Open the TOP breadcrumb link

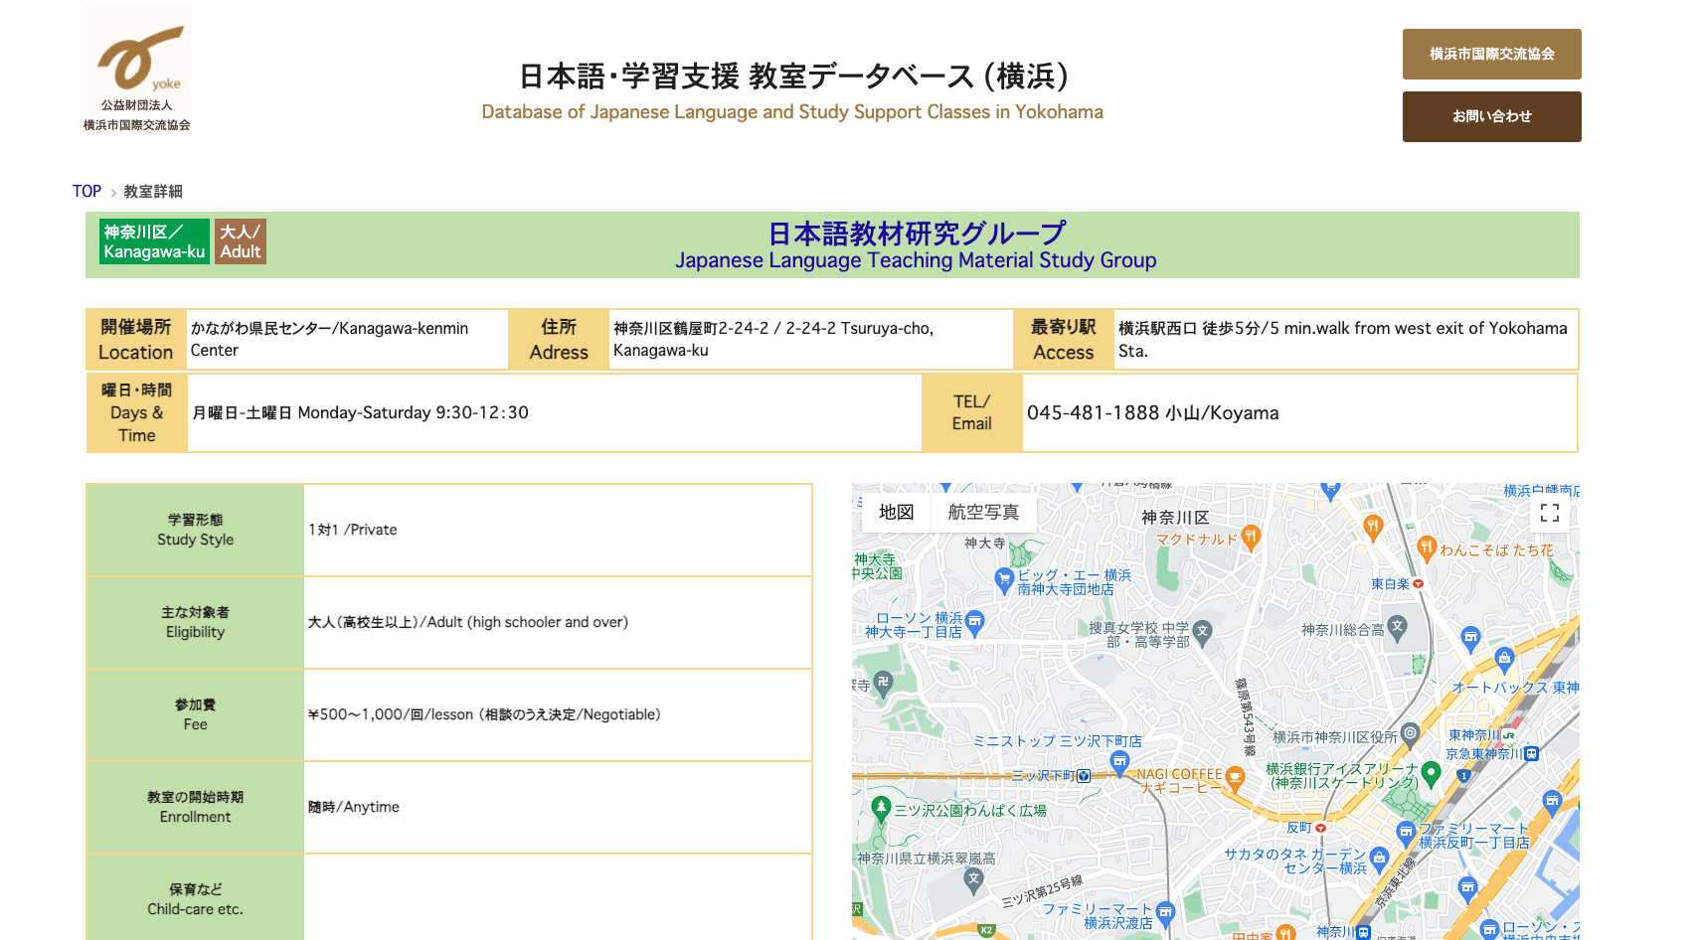pos(86,191)
